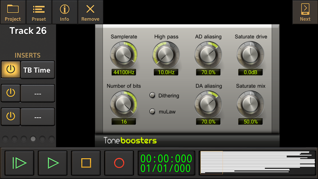Open the Project folder menu

click(13, 12)
